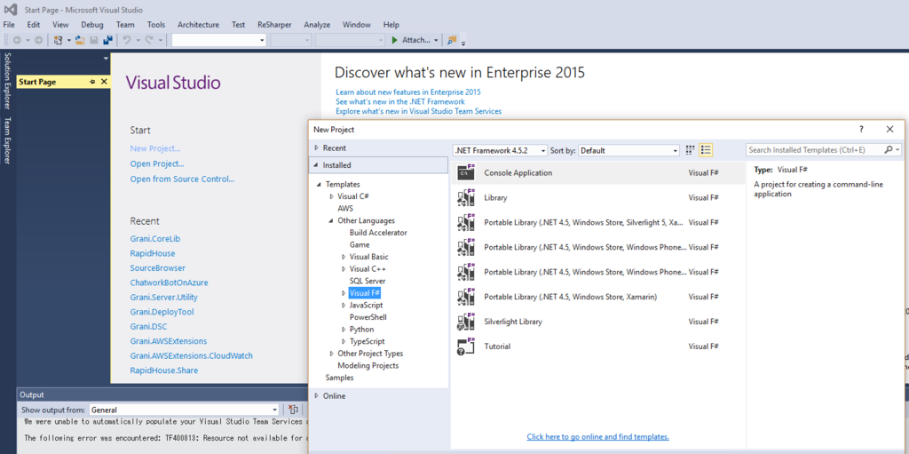
Task: Click the Open Project... link
Action: [x=157, y=163]
